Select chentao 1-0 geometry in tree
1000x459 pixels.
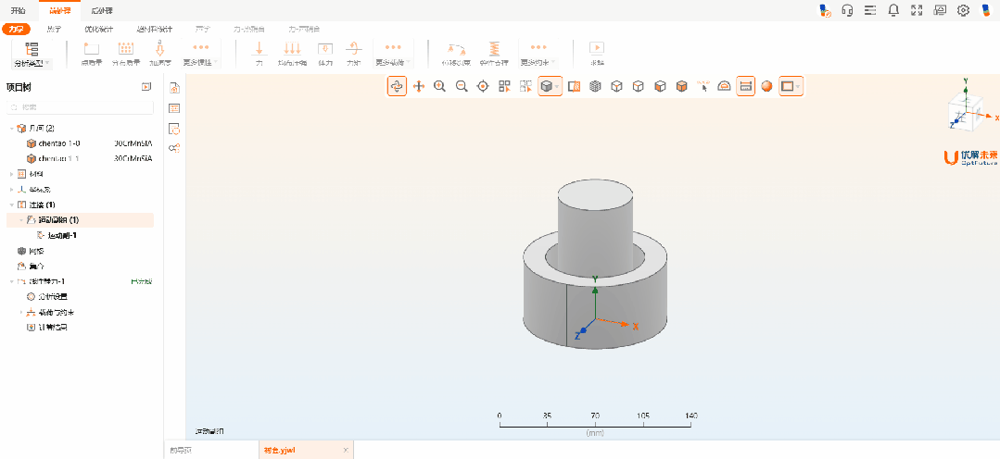(x=57, y=143)
